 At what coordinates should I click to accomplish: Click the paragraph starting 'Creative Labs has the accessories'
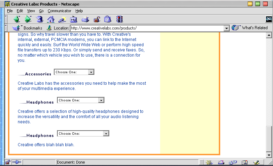click(x=82, y=86)
